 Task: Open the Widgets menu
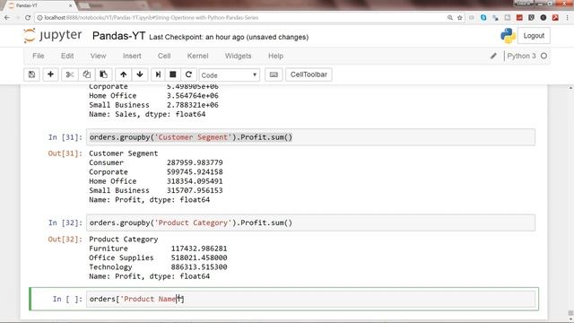pos(238,56)
